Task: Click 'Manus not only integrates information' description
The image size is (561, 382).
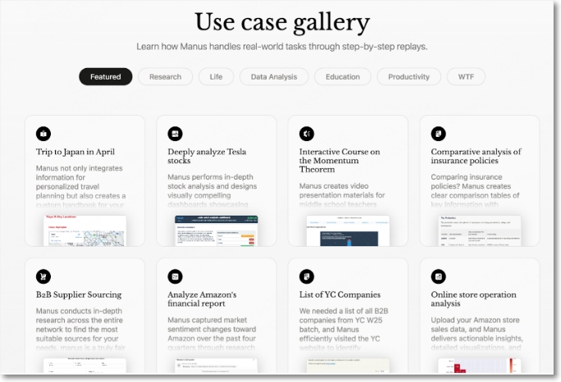Action: (81, 186)
